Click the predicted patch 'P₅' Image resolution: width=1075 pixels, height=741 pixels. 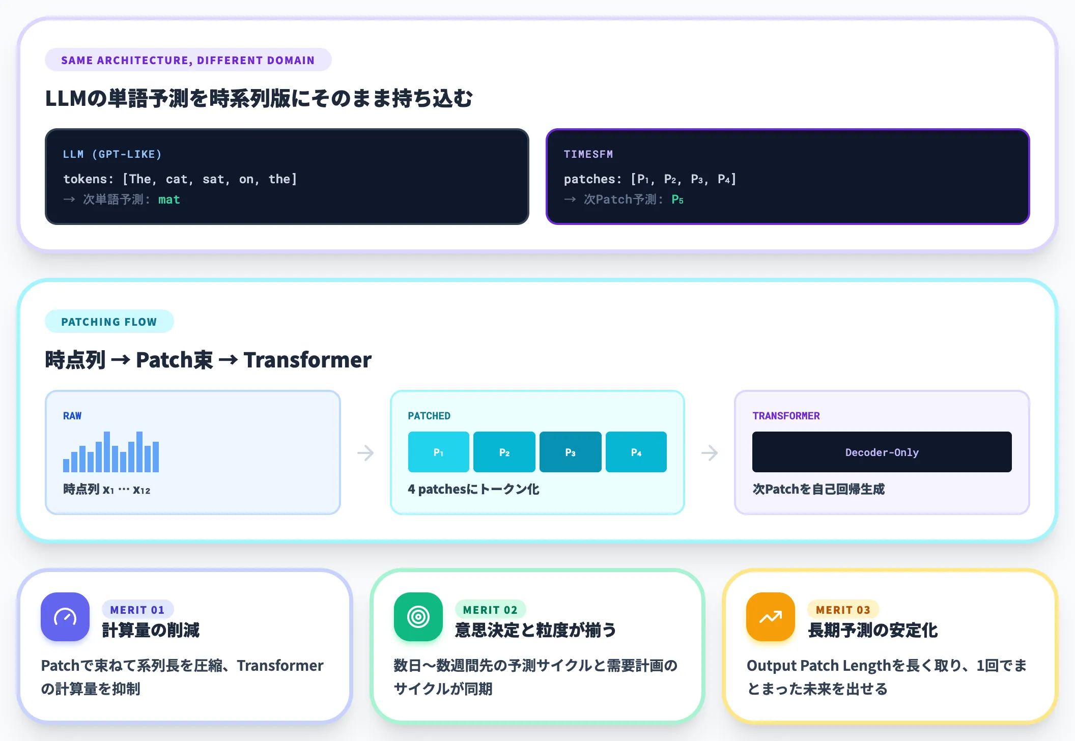pyautogui.click(x=677, y=199)
